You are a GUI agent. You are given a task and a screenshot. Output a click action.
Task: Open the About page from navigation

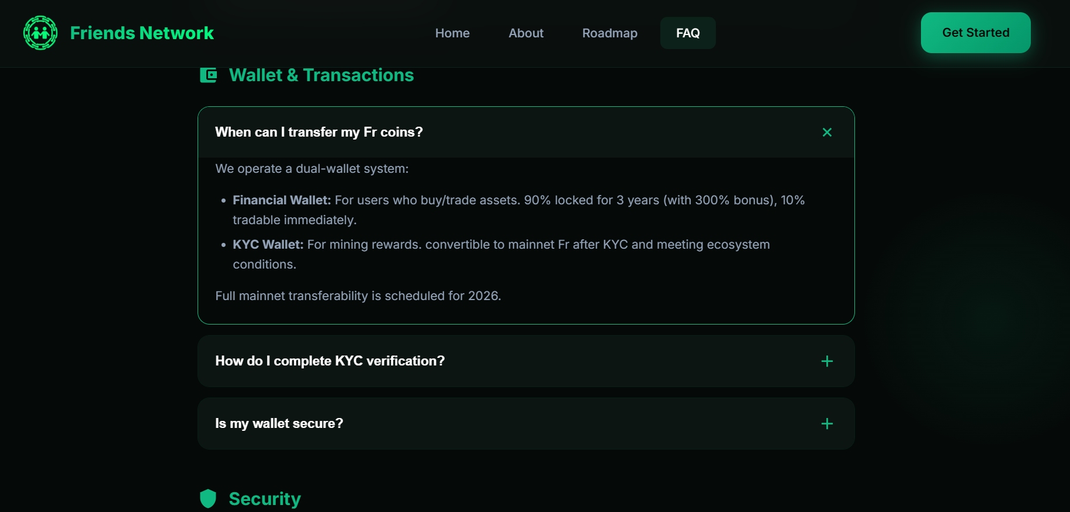pos(526,33)
